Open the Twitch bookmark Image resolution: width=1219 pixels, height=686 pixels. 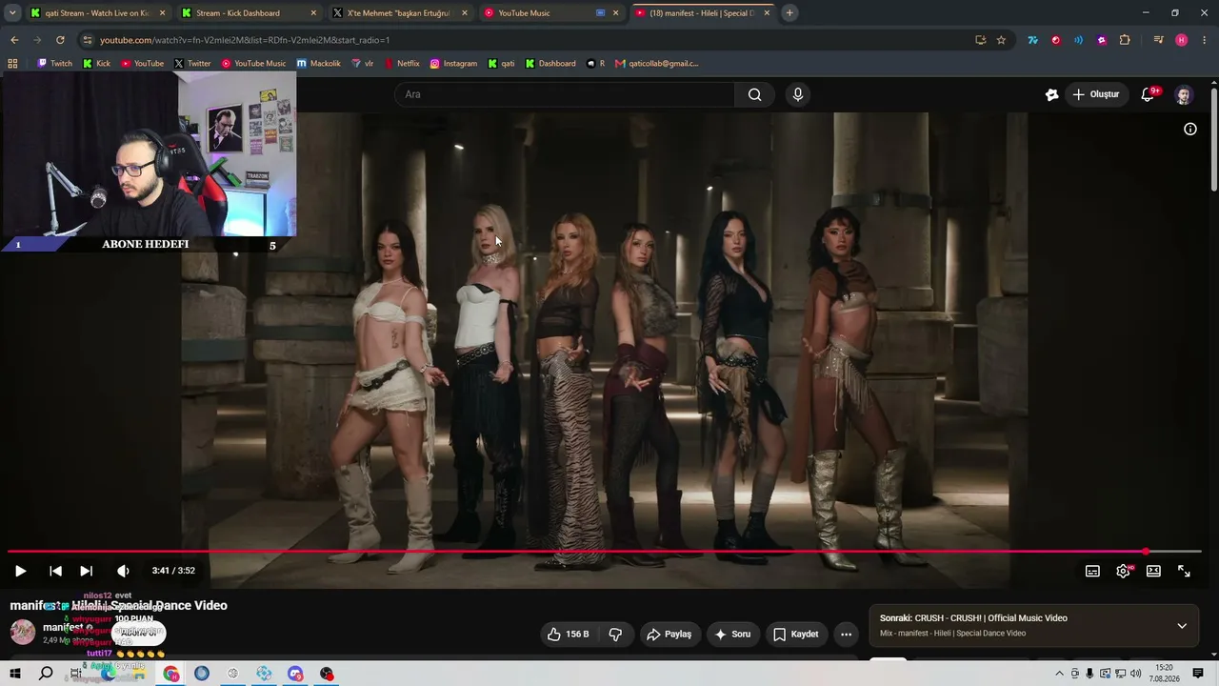[55, 64]
